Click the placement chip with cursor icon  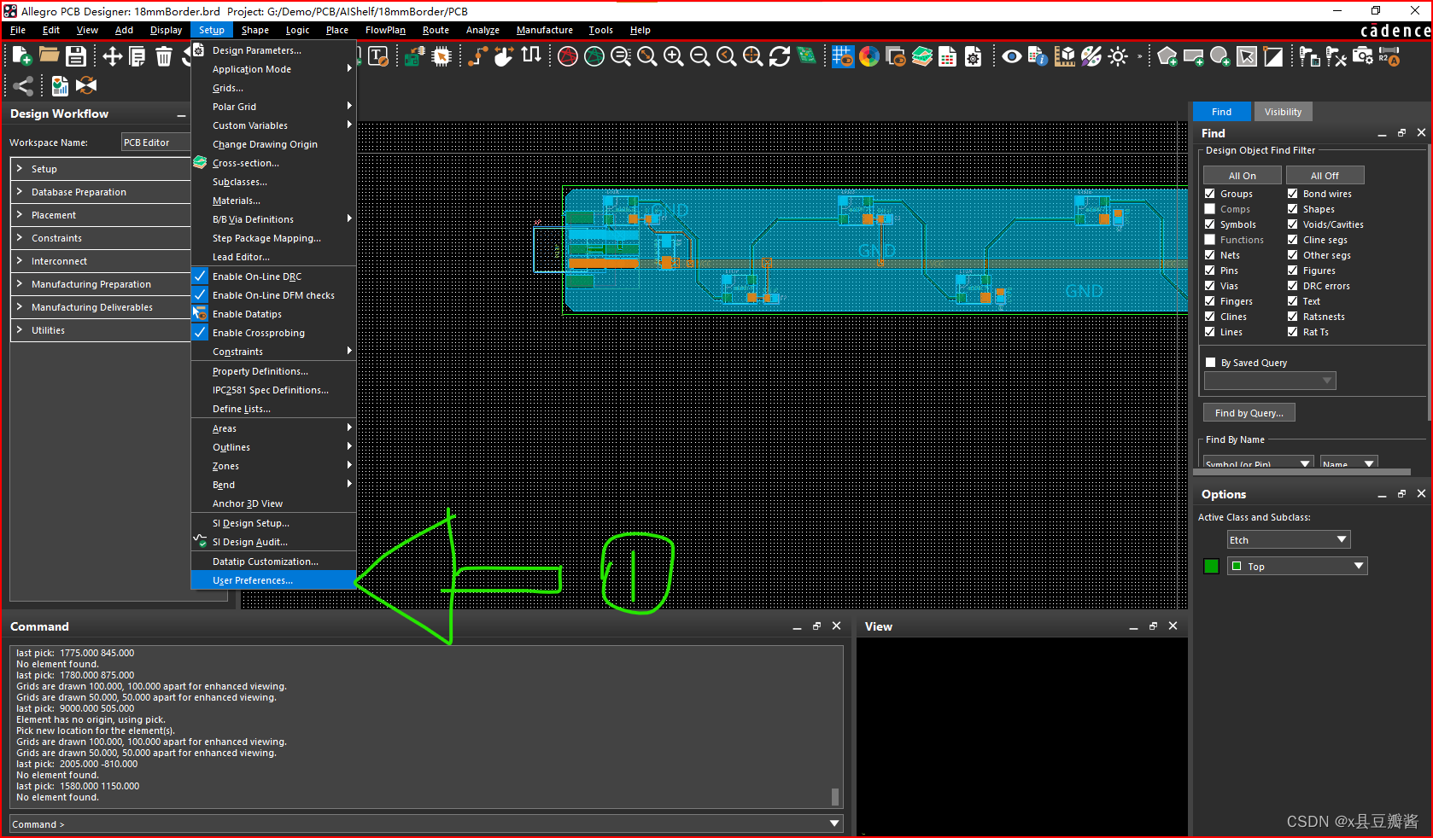point(442,56)
